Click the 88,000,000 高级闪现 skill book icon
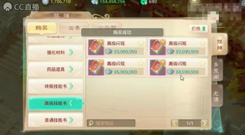 click(158, 67)
